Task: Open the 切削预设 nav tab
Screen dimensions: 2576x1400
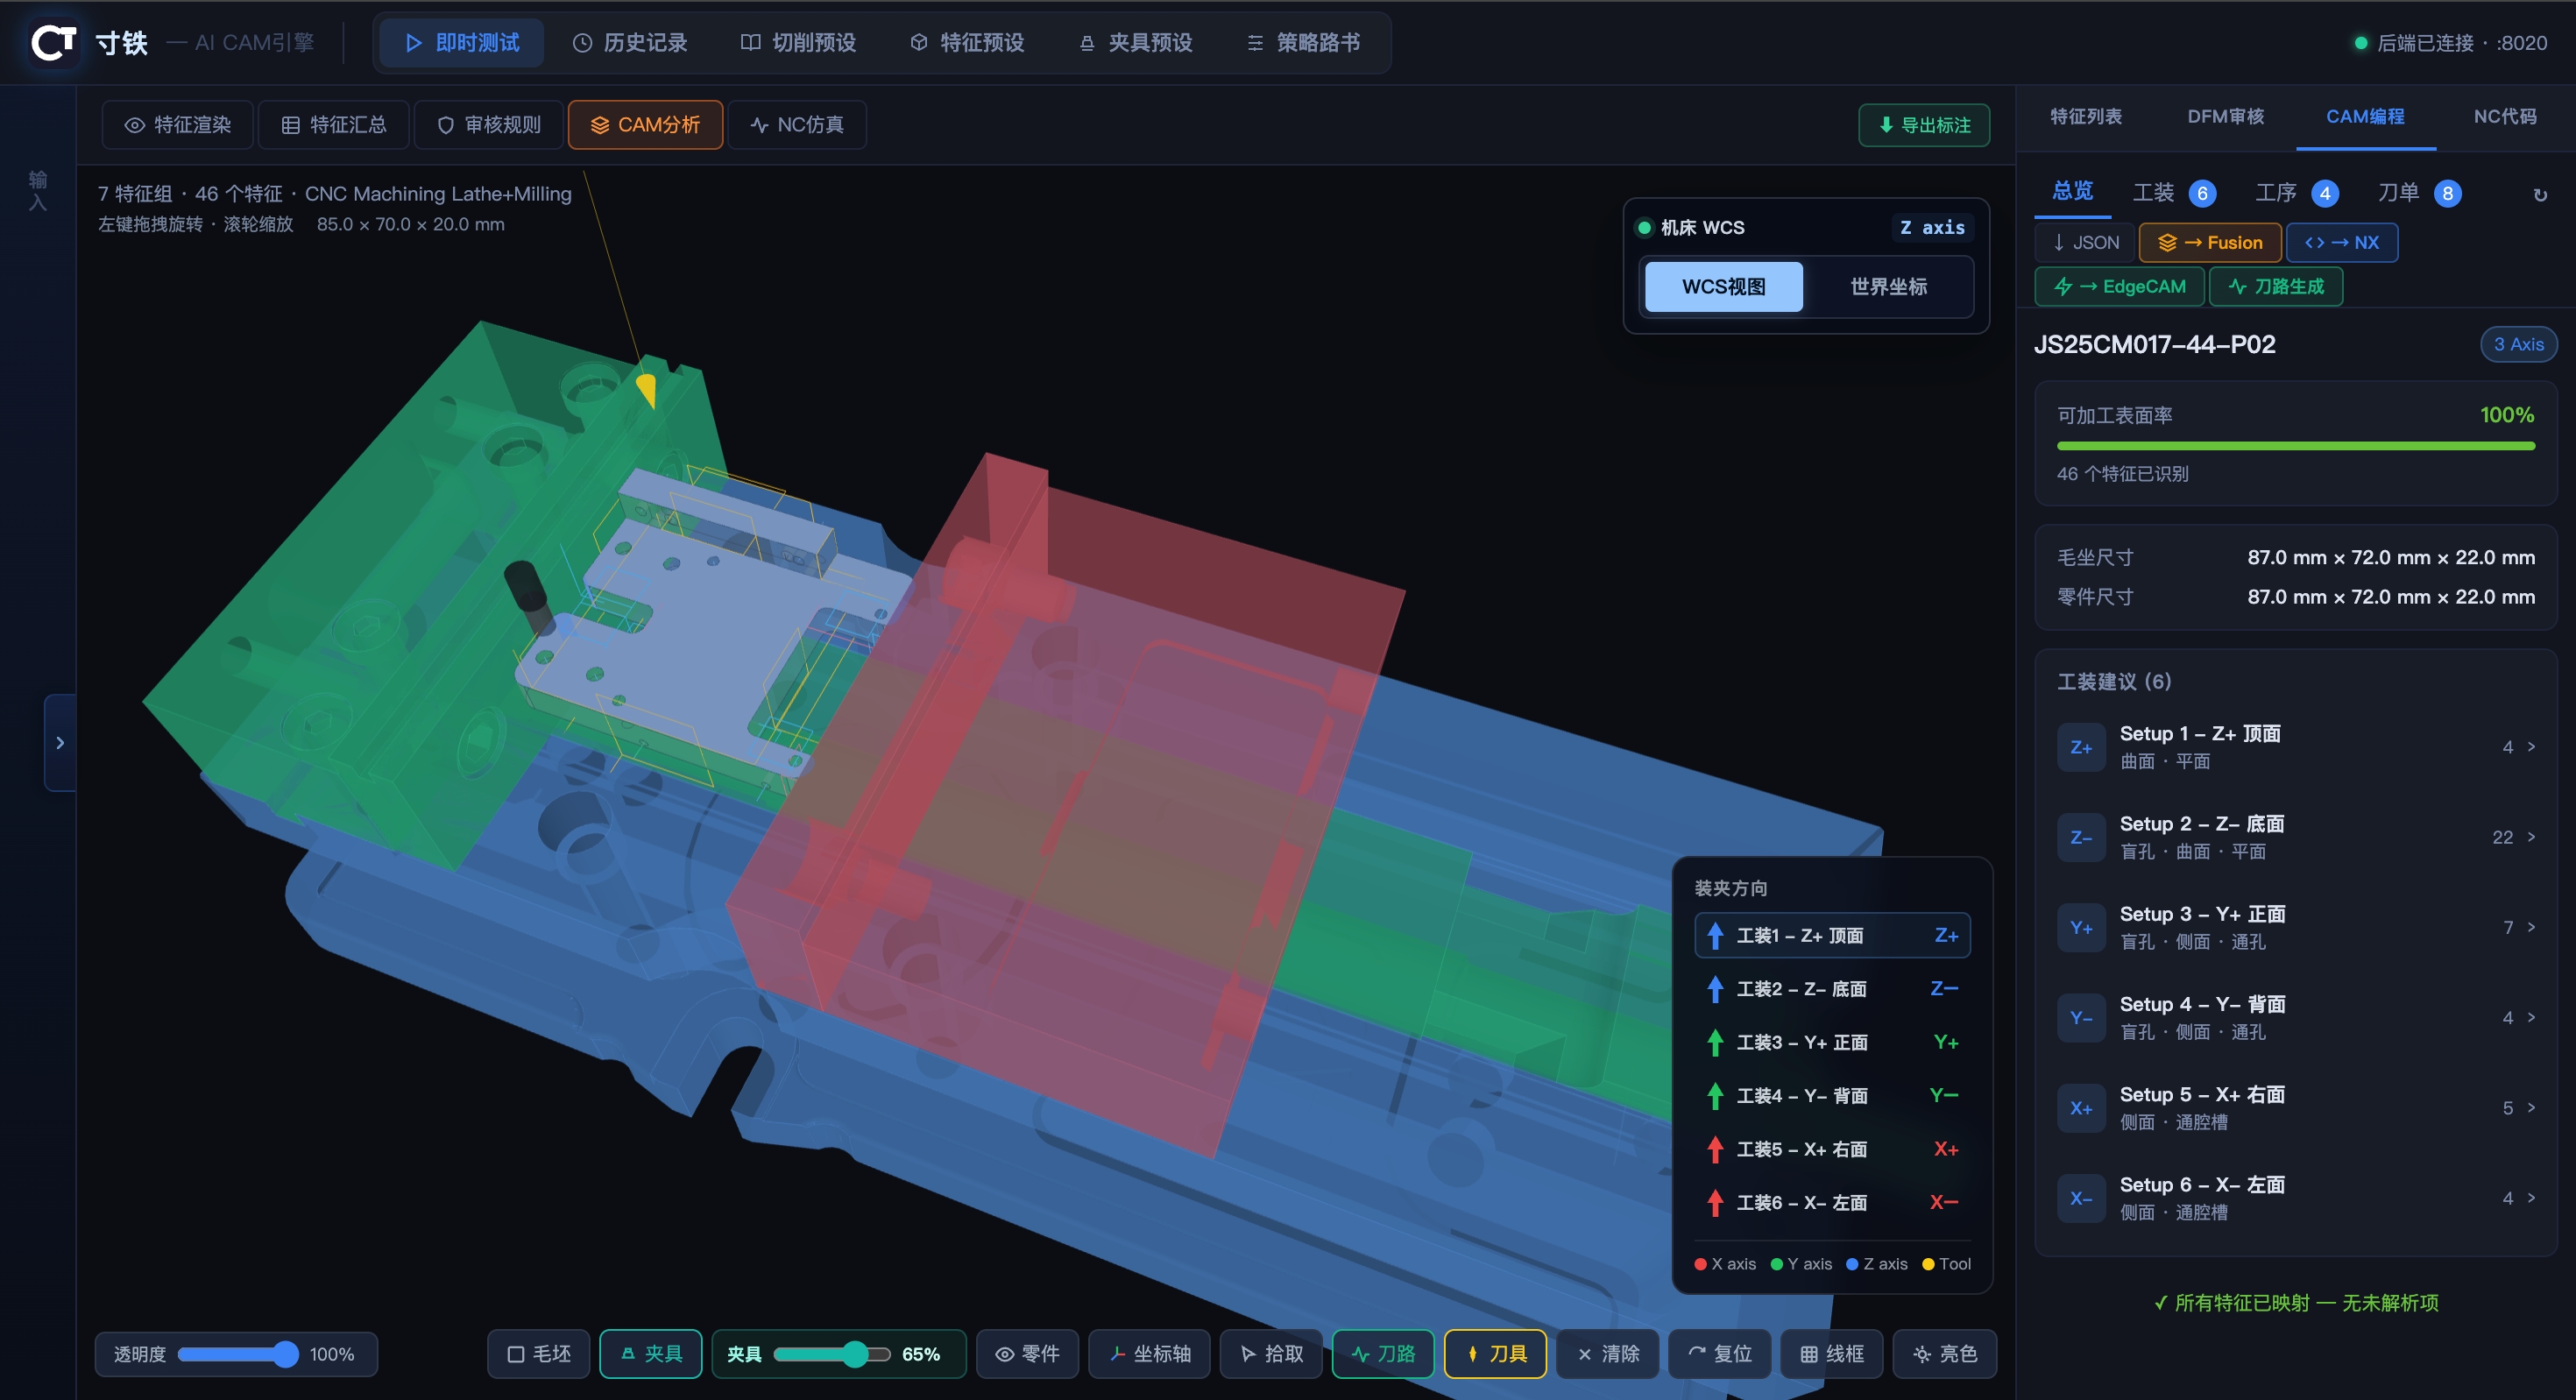Action: coord(798,43)
